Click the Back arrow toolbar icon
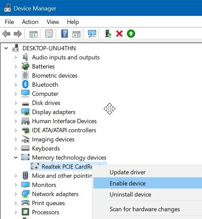The image size is (202, 219). pyautogui.click(x=6, y=34)
